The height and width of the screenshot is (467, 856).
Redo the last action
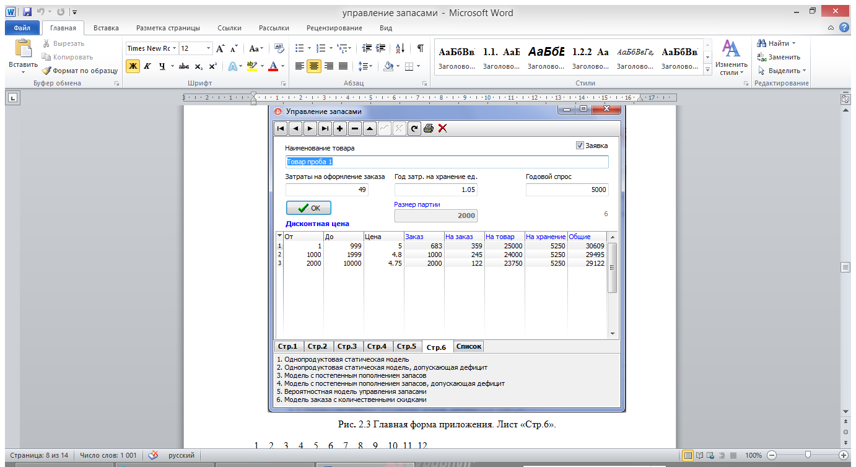(x=61, y=12)
